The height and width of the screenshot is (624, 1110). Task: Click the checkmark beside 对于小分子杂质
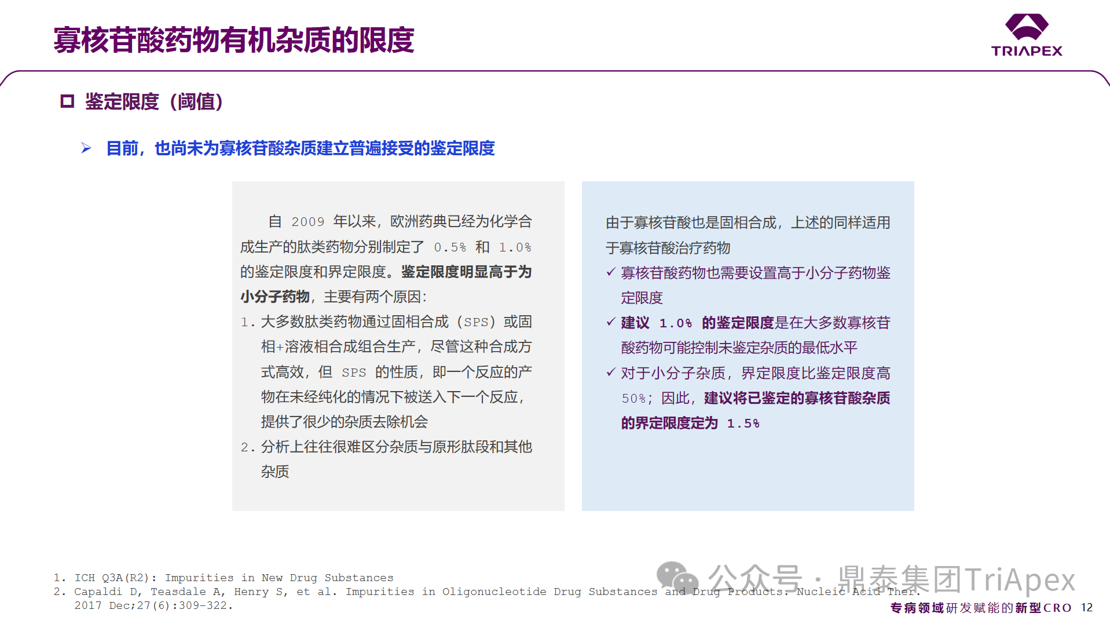610,373
